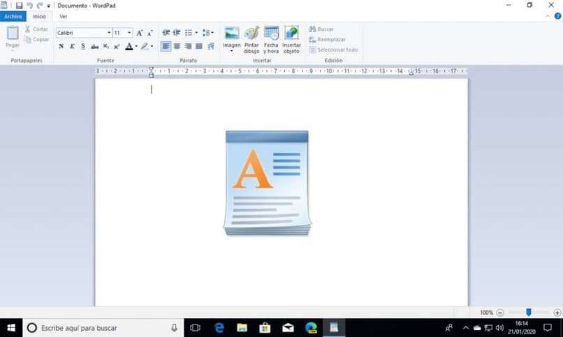
Task: Click Pintar dibujo
Action: point(251,40)
